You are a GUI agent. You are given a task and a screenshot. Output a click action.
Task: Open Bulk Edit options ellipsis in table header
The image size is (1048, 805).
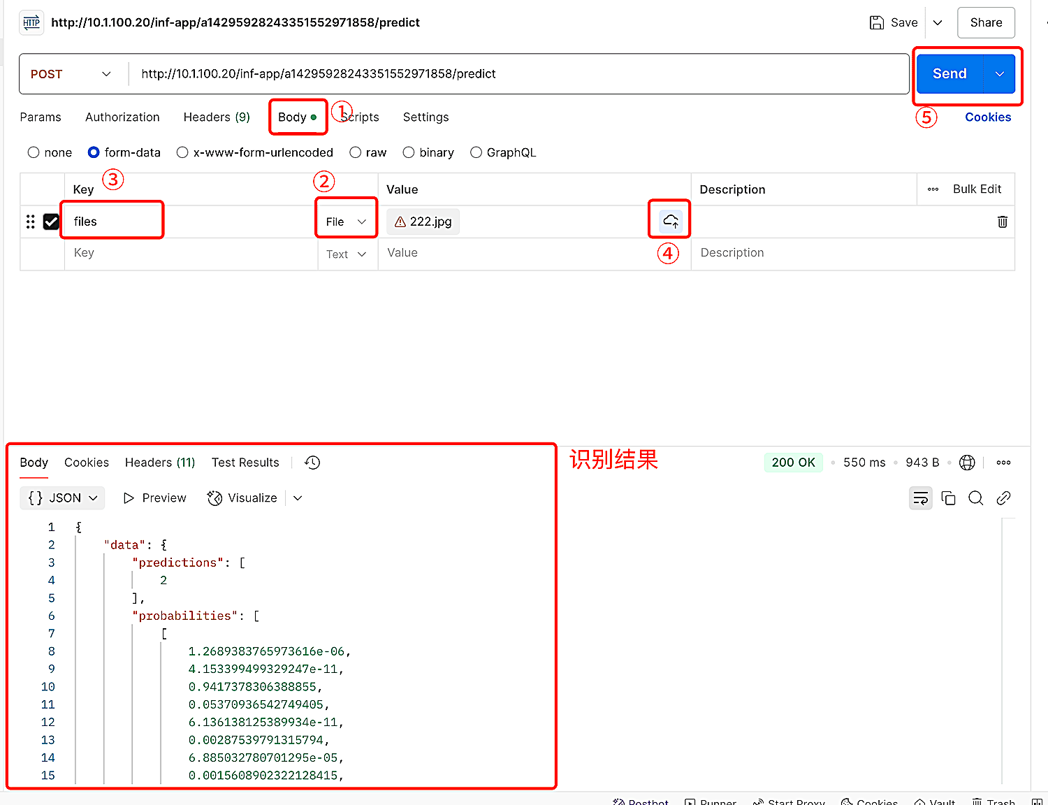point(933,189)
